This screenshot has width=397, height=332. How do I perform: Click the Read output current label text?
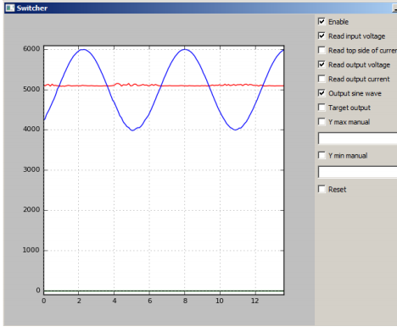(359, 79)
